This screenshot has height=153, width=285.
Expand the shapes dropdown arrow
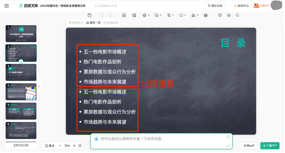161,15
